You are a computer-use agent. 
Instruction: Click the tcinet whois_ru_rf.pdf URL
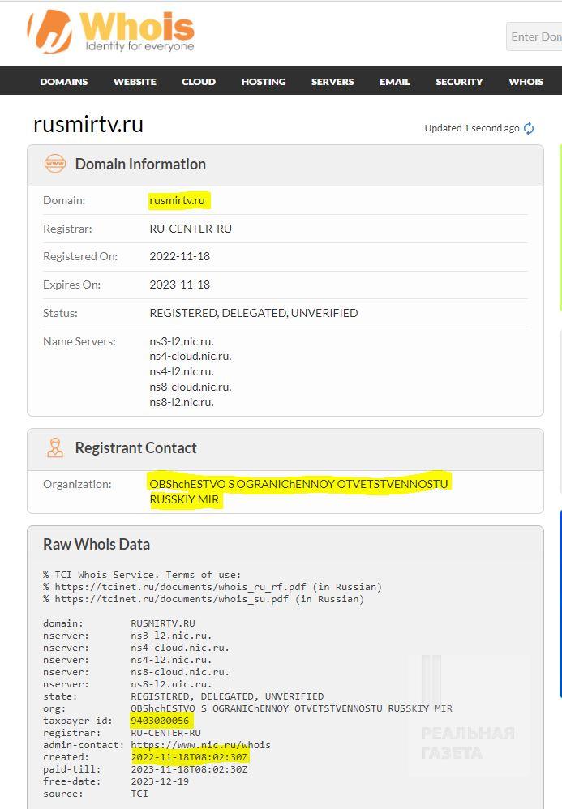[x=181, y=587]
